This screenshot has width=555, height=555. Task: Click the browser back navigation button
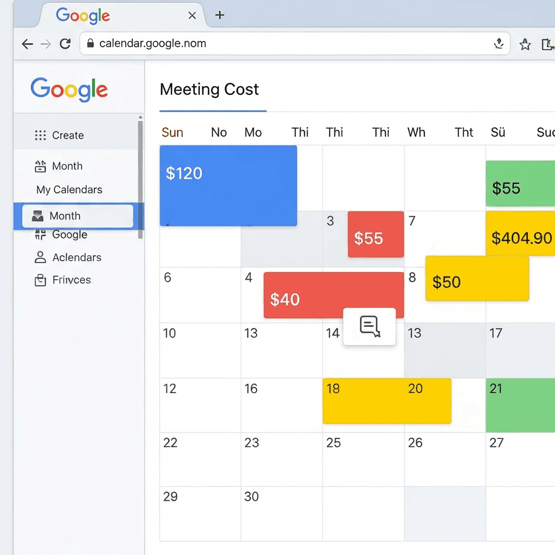[x=27, y=44]
